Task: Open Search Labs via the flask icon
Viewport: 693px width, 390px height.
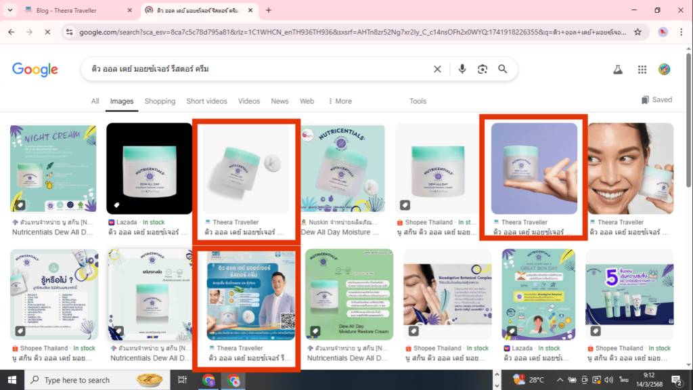Action: point(617,68)
